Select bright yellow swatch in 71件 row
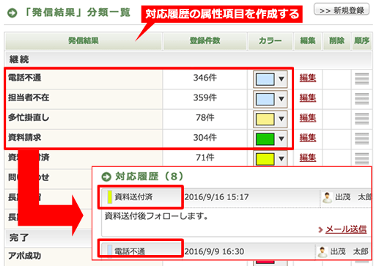This screenshot has height=266, width=379. [x=265, y=159]
